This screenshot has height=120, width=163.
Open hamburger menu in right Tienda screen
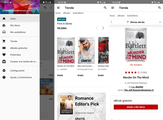tap(113, 8)
